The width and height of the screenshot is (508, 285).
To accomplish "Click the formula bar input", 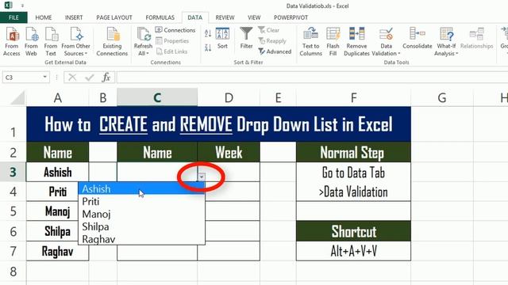I will pyautogui.click(x=312, y=78).
